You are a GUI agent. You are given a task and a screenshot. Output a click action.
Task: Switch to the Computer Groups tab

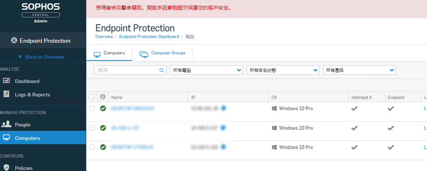[x=162, y=53]
